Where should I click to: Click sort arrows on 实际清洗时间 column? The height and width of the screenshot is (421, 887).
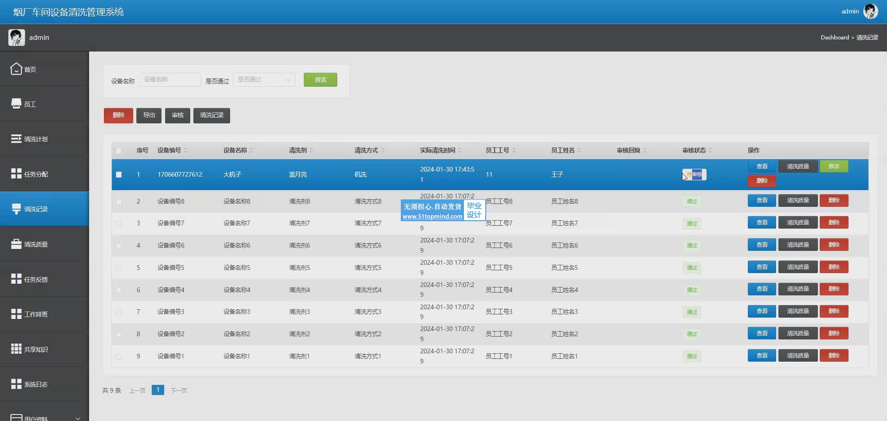point(460,150)
